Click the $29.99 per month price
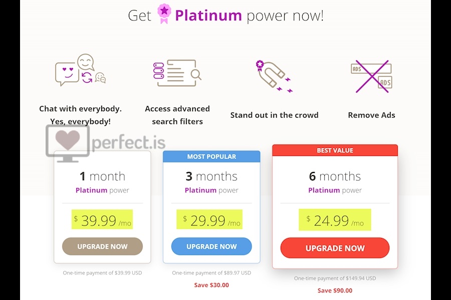This screenshot has width=451, height=300. tap(209, 219)
